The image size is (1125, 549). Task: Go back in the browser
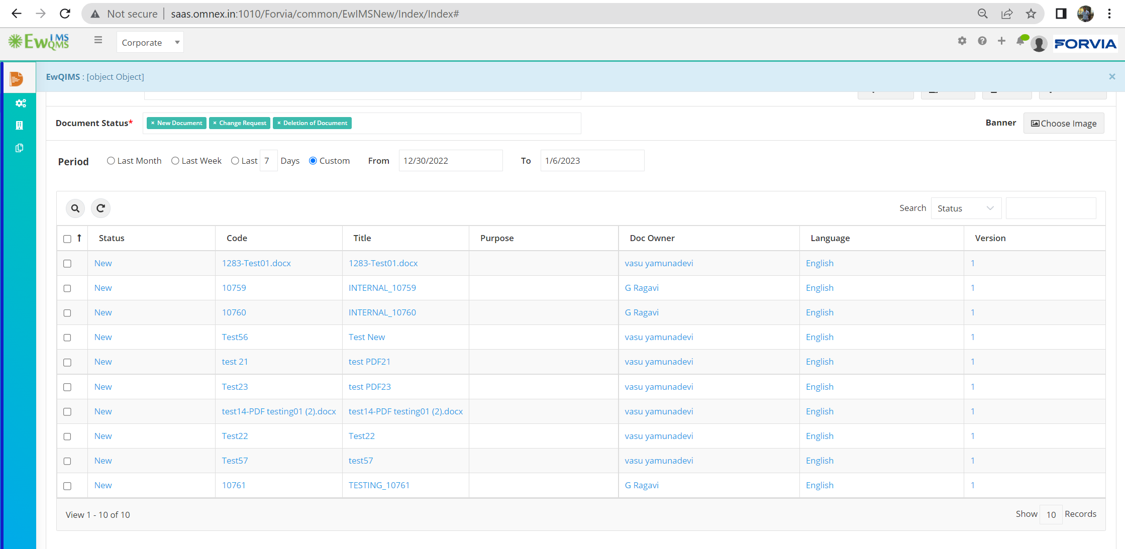16,14
